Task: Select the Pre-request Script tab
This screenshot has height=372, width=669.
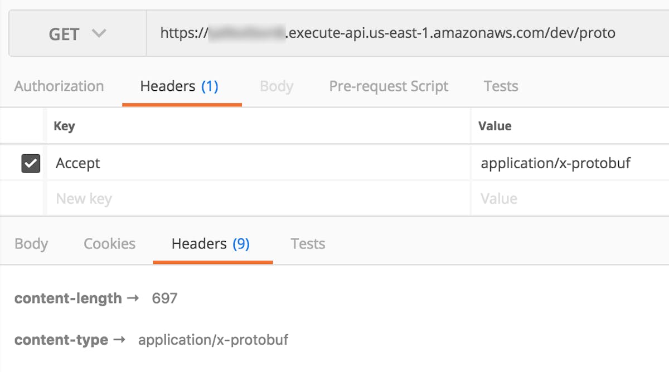Action: [x=389, y=86]
